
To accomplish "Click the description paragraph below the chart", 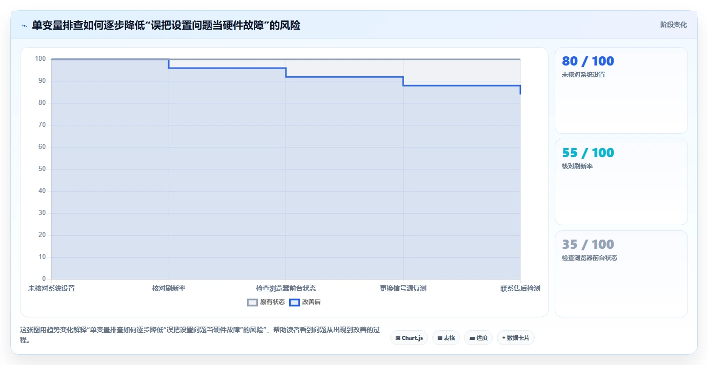I will [200, 334].
